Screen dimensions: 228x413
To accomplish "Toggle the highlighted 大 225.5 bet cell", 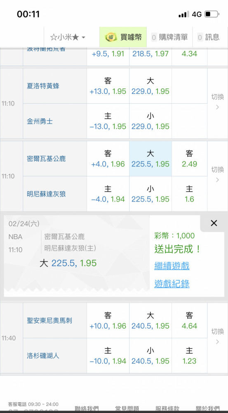I will pyautogui.click(x=150, y=159).
